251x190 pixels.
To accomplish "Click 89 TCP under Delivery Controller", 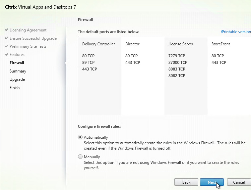I will tap(88, 63).
